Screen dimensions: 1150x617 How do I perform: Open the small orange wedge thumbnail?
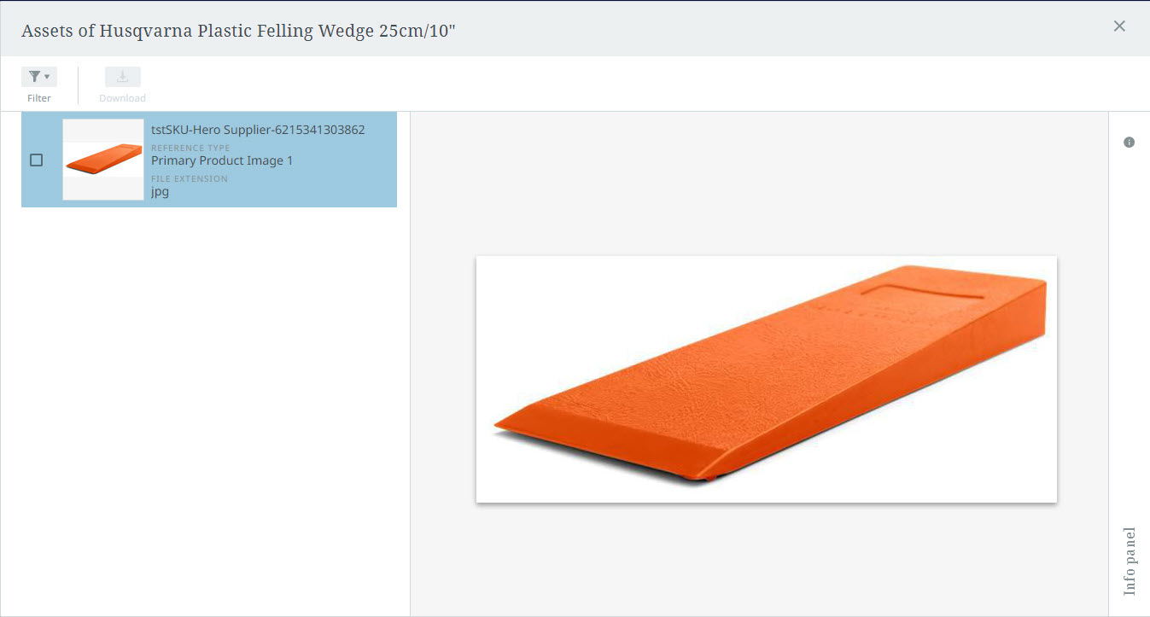point(103,160)
